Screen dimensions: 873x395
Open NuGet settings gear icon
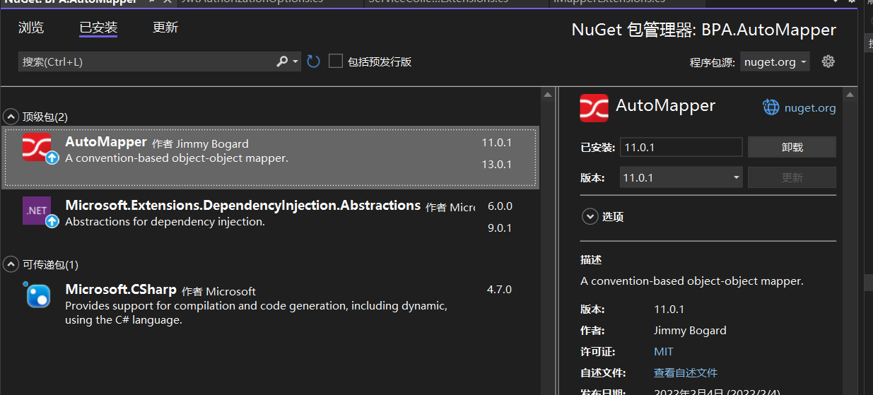coord(828,61)
